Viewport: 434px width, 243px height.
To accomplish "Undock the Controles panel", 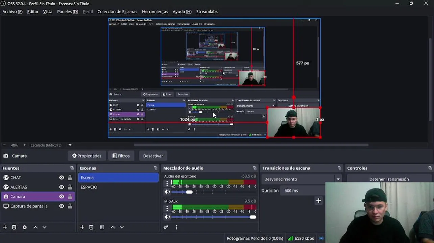I will coord(430,168).
